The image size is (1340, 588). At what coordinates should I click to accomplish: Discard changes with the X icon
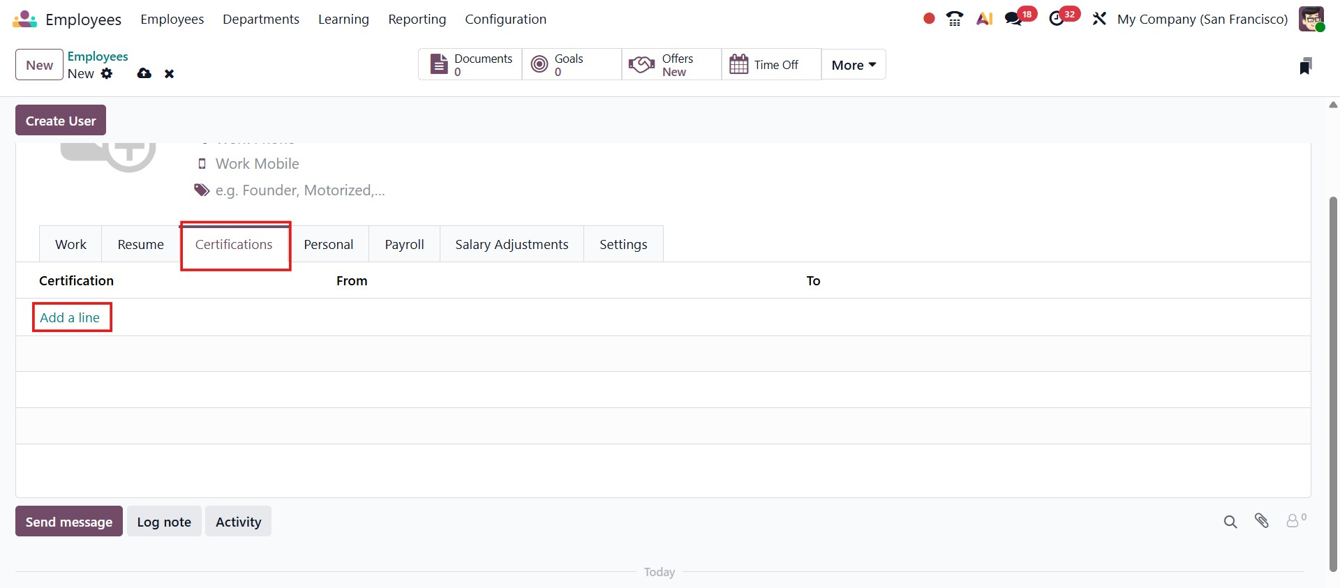169,73
